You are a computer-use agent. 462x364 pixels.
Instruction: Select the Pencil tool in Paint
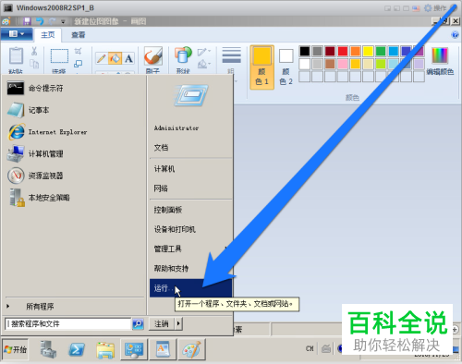point(101,58)
